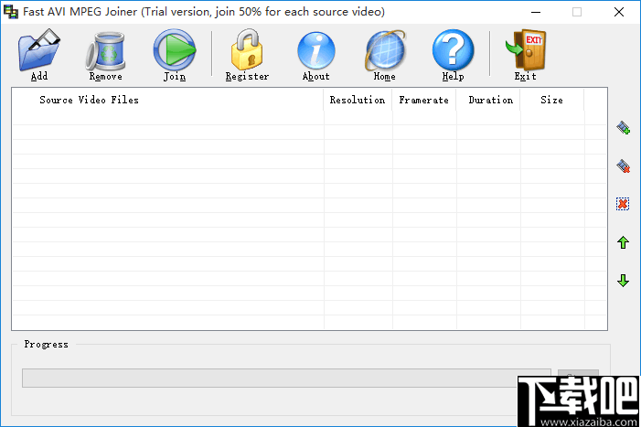Click the Add video files toolbar icon
Screen dimensions: 641x427
[x=39, y=50]
